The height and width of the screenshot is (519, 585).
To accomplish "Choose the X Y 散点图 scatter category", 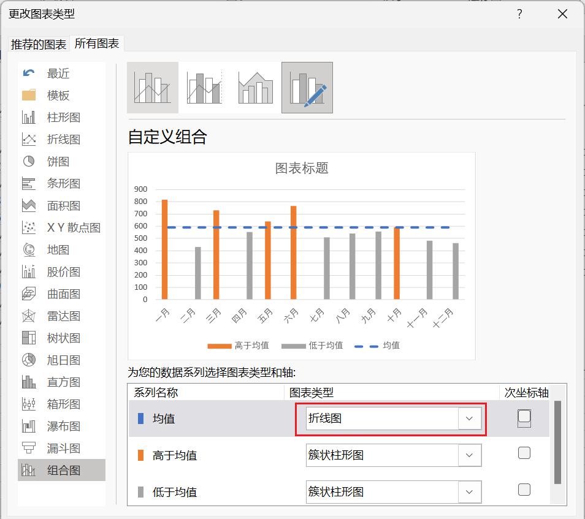I will pos(61,227).
